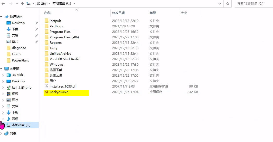Click the search 本地磁盘 (C:) field
Viewport: 273px width, 142px height.
[254, 4]
